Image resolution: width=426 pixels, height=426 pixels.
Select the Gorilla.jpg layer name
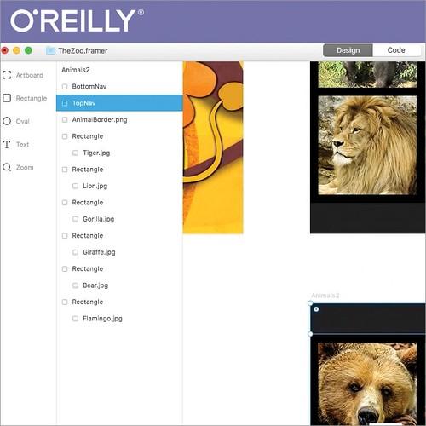click(99, 219)
